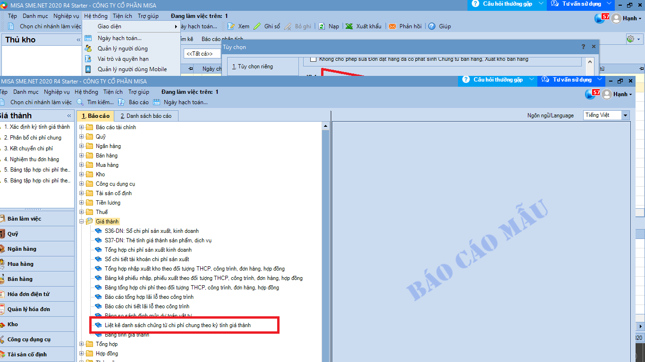The width and height of the screenshot is (645, 362).
Task: Collapse the Giá thành report folder
Action: pos(82,222)
